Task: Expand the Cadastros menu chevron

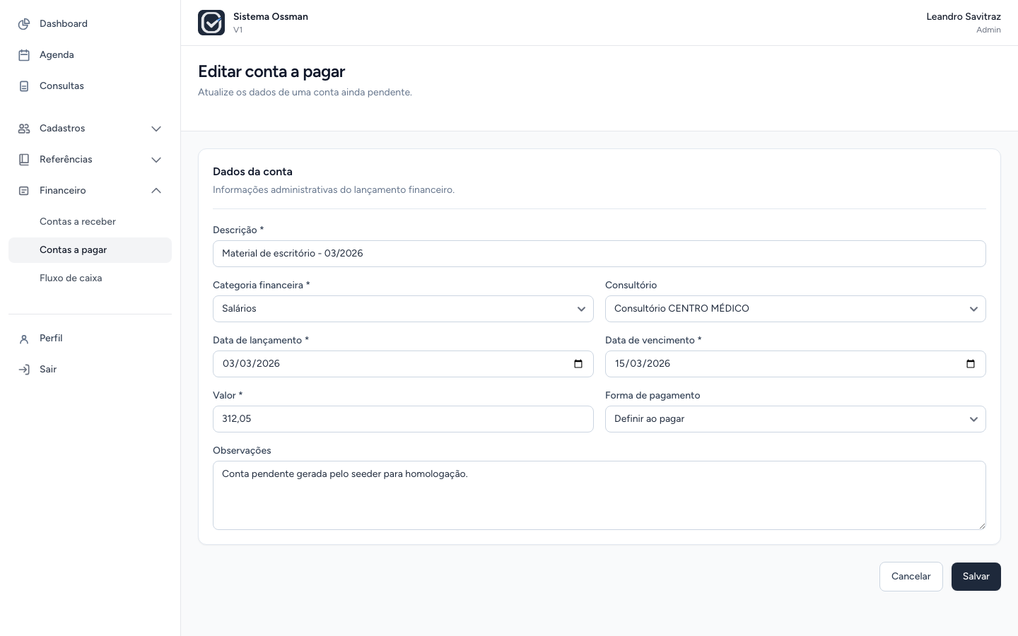Action: [x=156, y=129]
